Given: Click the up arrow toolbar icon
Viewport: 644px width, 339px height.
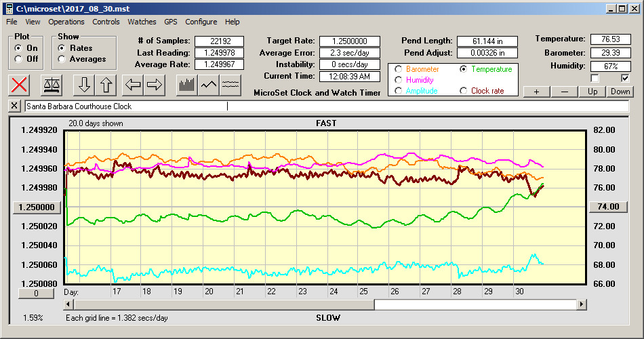Looking at the screenshot, I should click(106, 85).
